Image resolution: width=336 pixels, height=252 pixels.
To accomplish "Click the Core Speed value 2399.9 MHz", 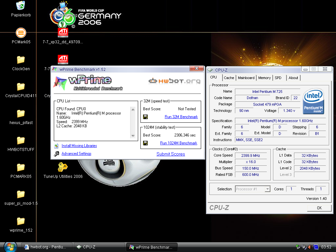I will 250,156.
